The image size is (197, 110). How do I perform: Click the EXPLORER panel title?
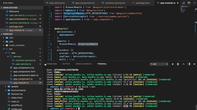coord(8,3)
